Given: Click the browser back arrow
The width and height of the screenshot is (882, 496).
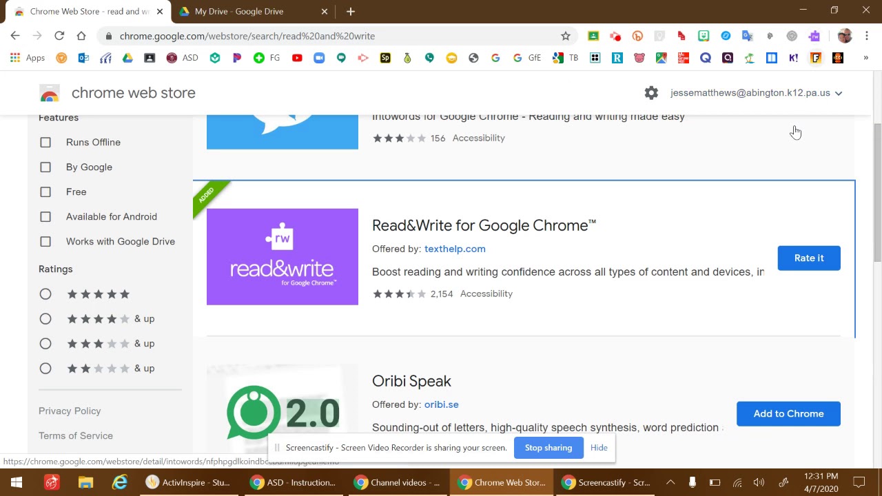Looking at the screenshot, I should 15,36.
